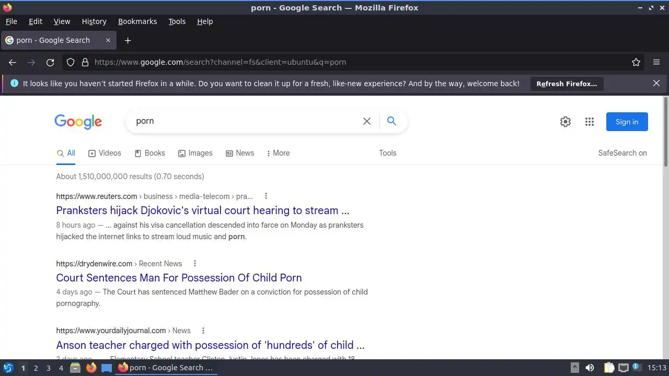Open the volume control in tray

[590, 368]
